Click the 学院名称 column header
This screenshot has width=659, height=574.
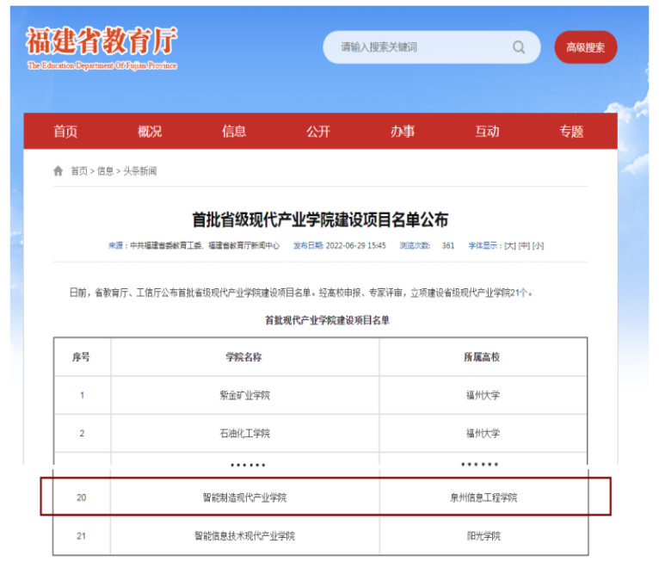tap(244, 357)
